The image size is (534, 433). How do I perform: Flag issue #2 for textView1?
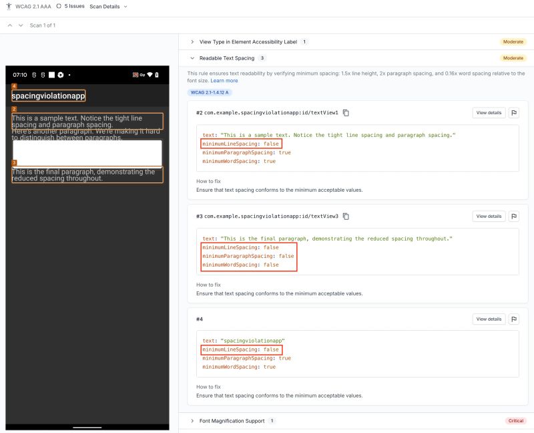[513, 113]
